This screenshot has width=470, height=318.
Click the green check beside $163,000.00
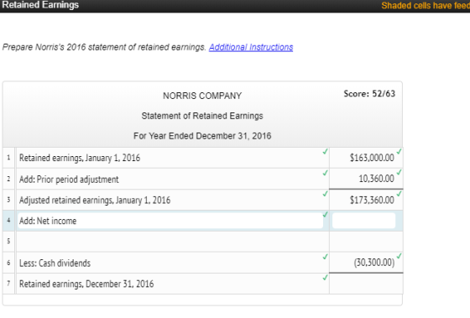tap(399, 151)
